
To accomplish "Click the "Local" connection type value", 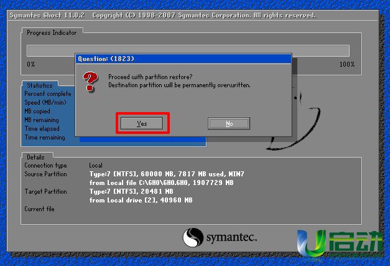I will tap(96, 165).
